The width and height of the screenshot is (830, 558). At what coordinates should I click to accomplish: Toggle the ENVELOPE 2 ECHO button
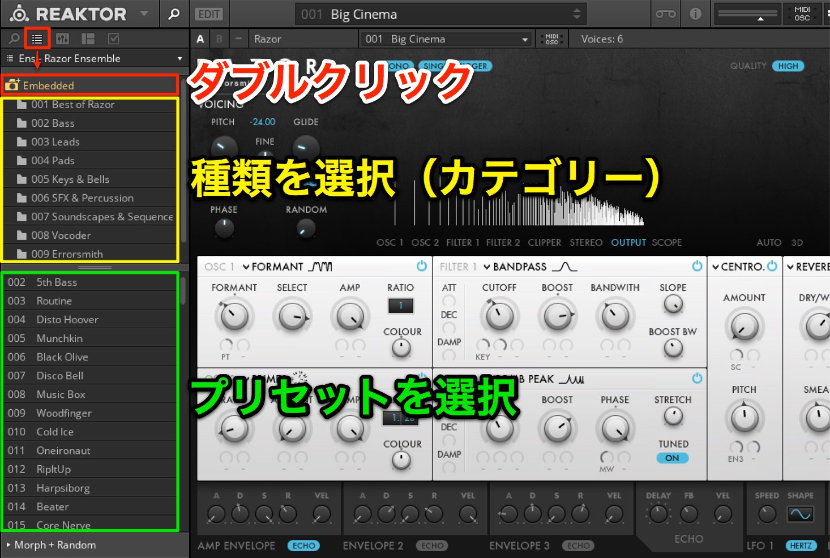pyautogui.click(x=432, y=546)
